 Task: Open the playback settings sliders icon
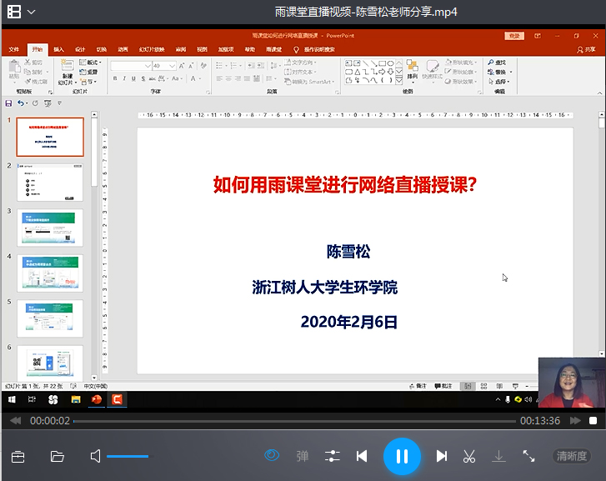click(x=333, y=456)
